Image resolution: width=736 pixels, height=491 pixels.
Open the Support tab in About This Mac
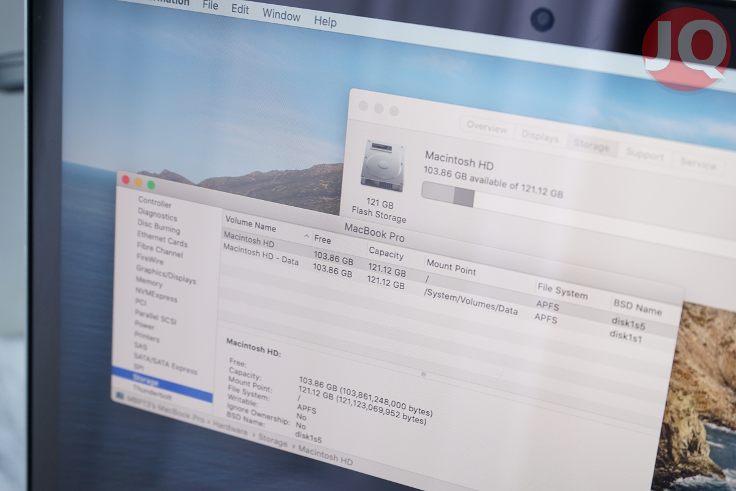(x=645, y=154)
